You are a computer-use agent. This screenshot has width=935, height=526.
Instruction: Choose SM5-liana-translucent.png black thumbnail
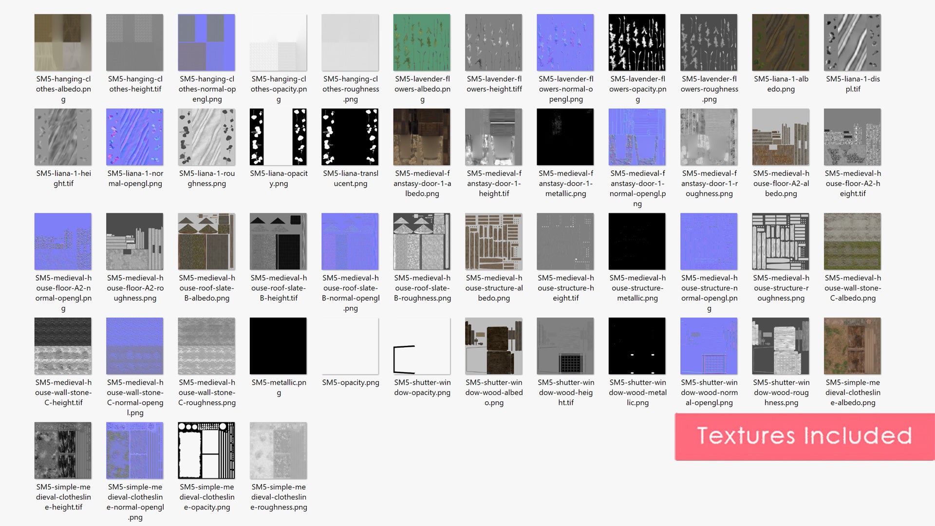[350, 137]
